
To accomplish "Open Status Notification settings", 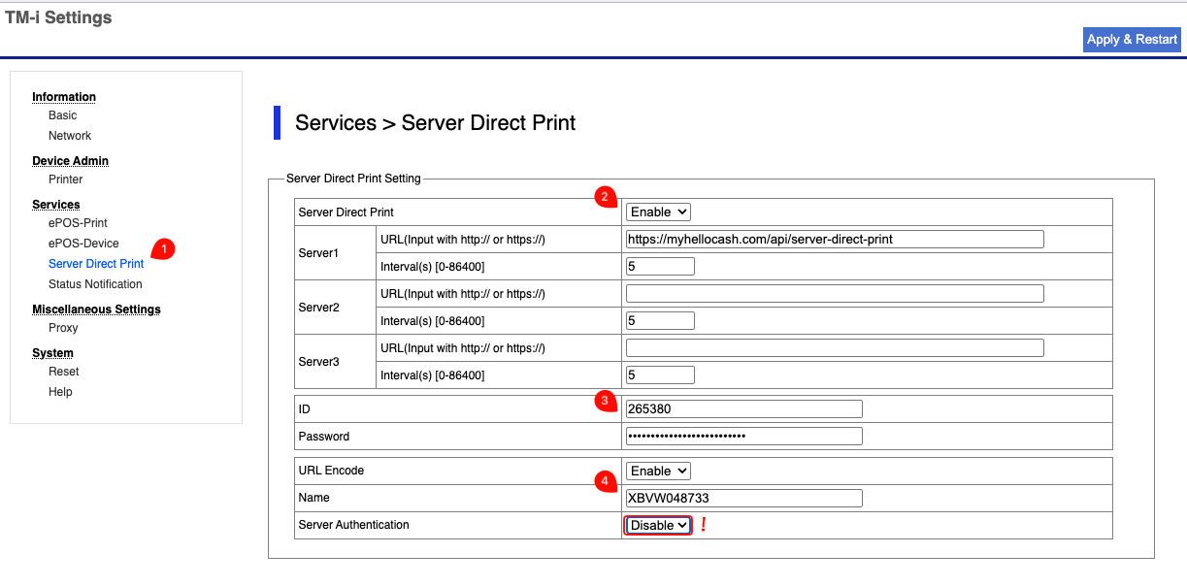I will click(95, 284).
